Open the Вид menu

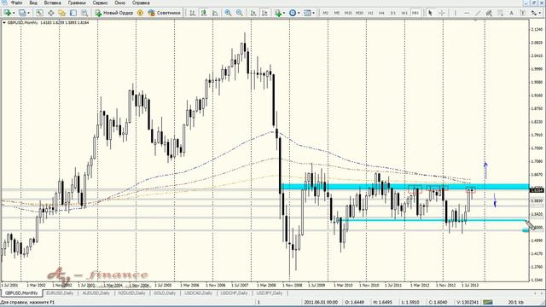pos(33,3)
